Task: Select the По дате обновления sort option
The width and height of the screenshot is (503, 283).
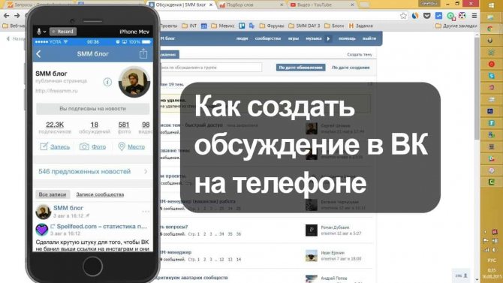Action: [300, 68]
